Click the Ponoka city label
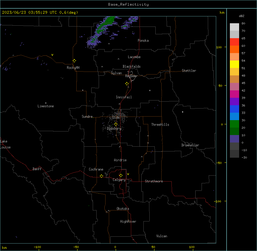This screenshot has width=257, height=251. (x=143, y=41)
